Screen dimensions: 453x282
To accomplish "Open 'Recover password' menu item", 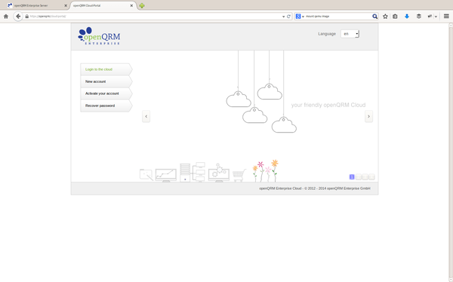I will pyautogui.click(x=106, y=106).
